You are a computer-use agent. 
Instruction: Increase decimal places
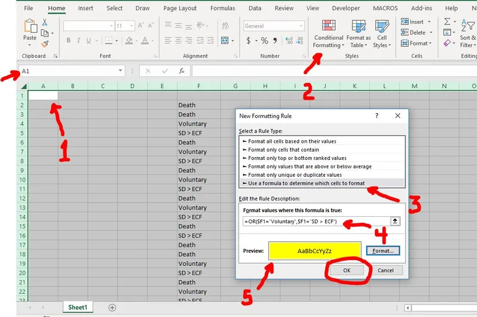coord(289,40)
